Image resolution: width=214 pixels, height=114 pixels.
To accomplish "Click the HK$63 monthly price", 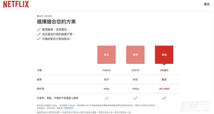I will point(106,70).
